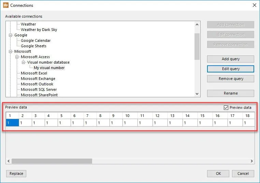Toggle the Preview data checkbox
Image resolution: width=260 pixels, height=183 pixels.
coord(226,107)
